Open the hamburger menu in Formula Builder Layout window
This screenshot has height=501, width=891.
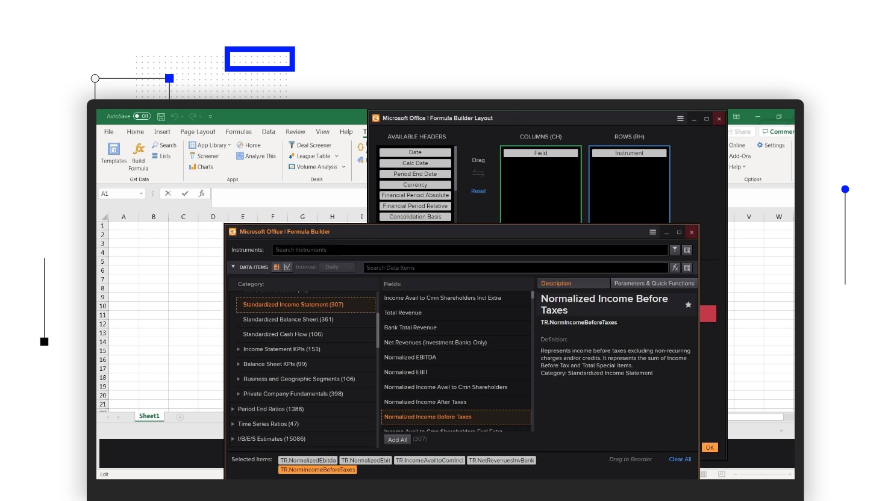click(680, 119)
